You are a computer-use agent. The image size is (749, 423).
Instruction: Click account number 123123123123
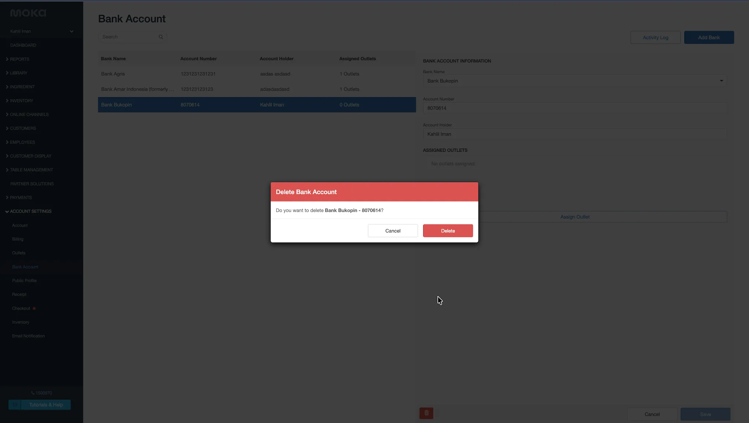coord(197,89)
